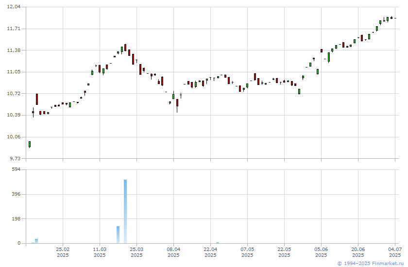Viewport: 408px width, 267px height.
Task: Click the 11,05 price axis label
Action: (14, 72)
